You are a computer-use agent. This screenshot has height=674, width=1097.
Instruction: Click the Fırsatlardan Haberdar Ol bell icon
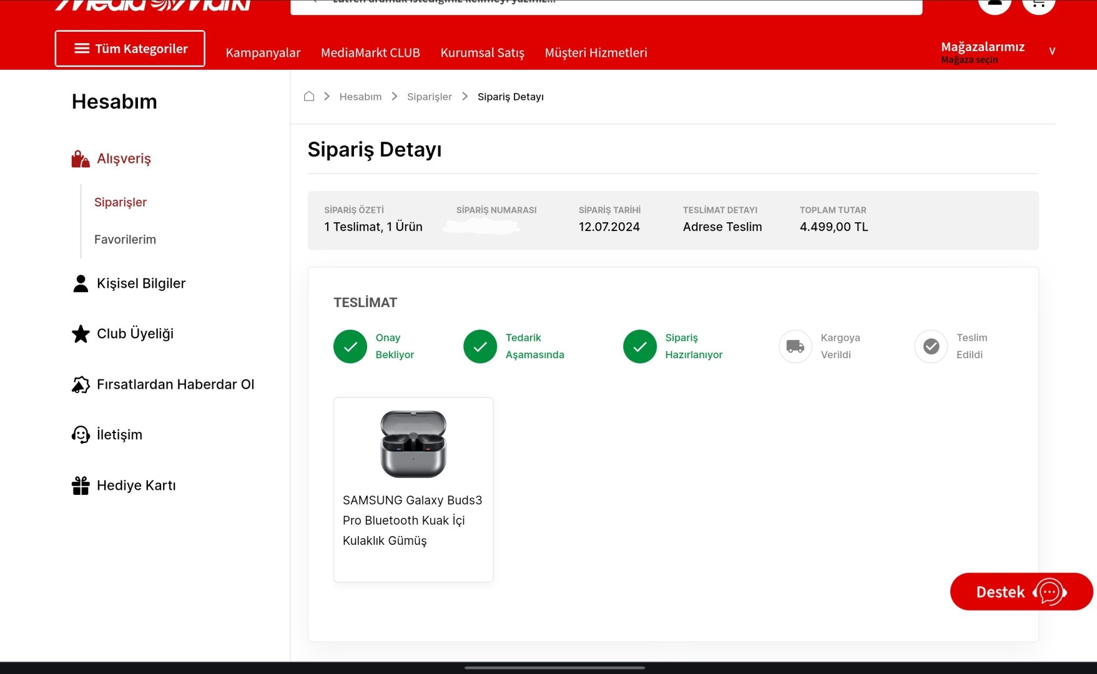[x=81, y=384]
